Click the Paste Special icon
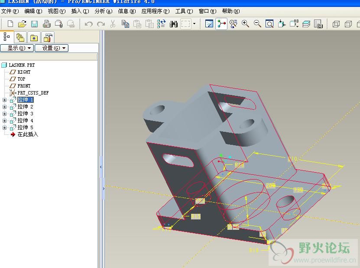Image resolution: width=360 pixels, height=268 pixels. click(x=149, y=24)
